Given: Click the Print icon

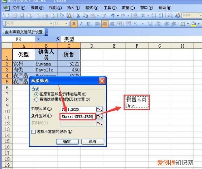Looking at the screenshot, I should pyautogui.click(x=45, y=16).
